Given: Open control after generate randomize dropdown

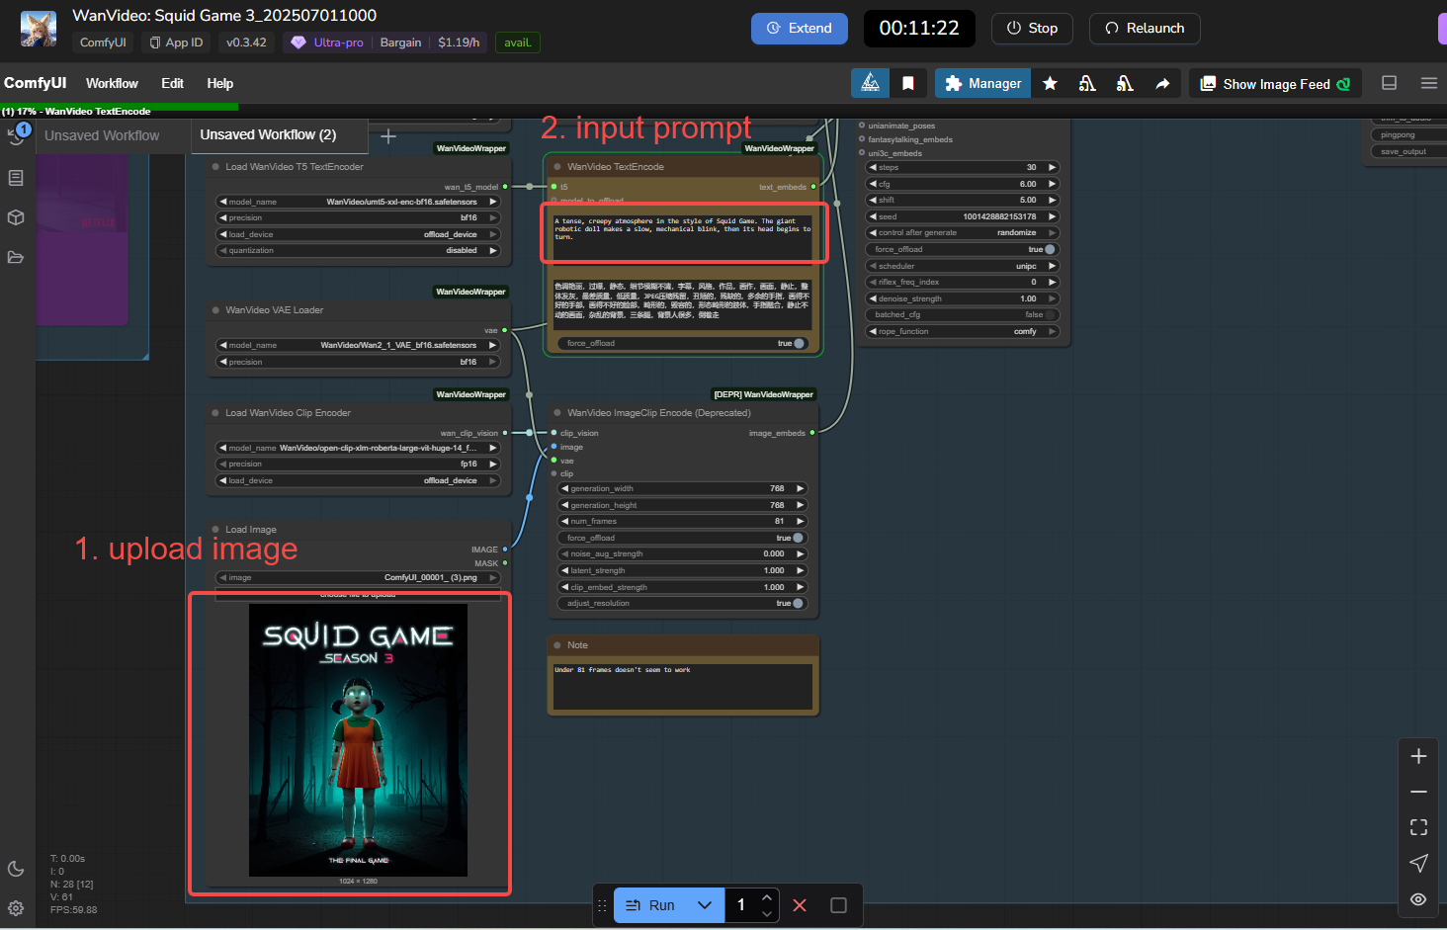Looking at the screenshot, I should (x=963, y=232).
